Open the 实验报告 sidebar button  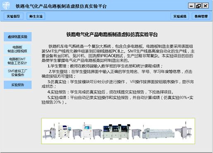click(x=17, y=85)
